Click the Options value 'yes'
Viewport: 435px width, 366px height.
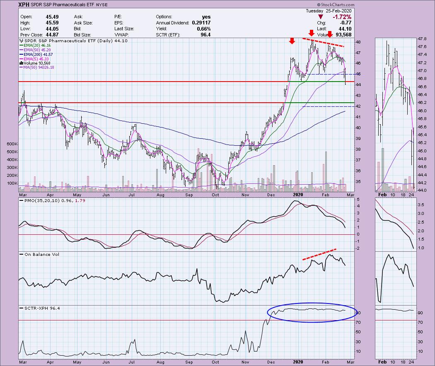pos(206,17)
